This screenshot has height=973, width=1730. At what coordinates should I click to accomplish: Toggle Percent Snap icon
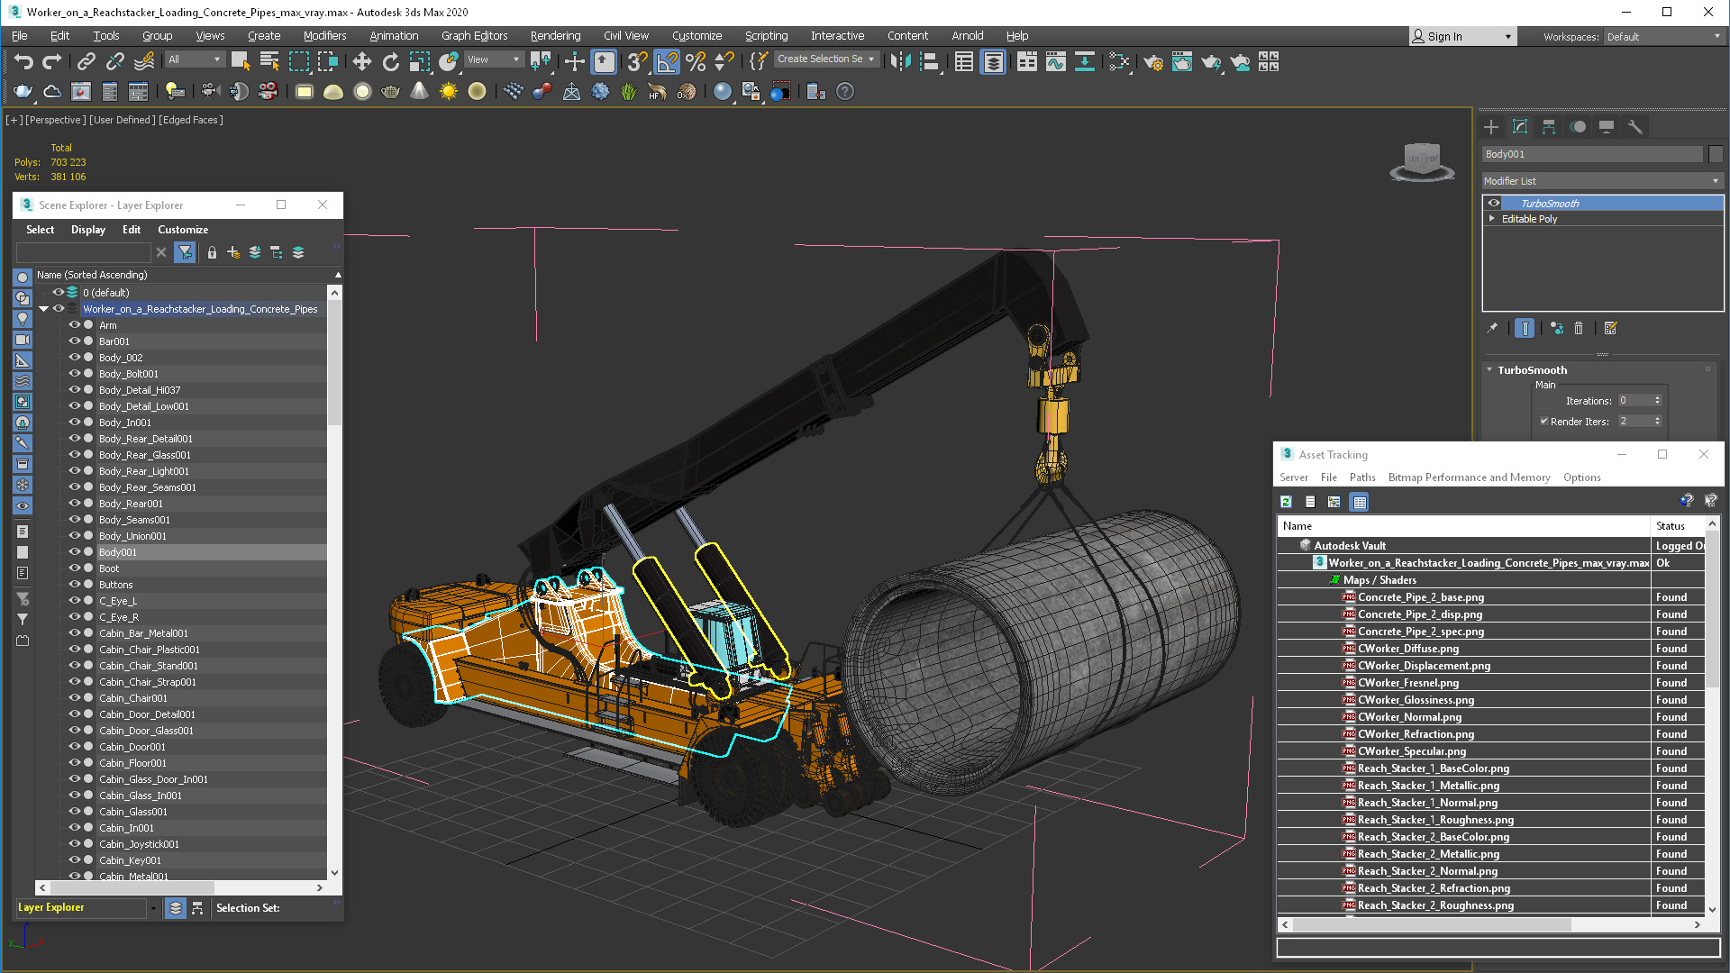pyautogui.click(x=696, y=61)
